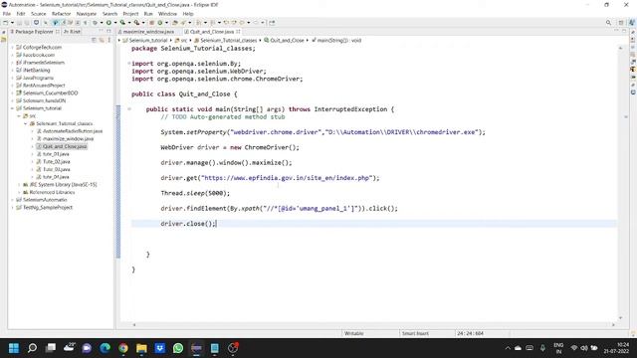The height and width of the screenshot is (358, 637).
Task: Open the Window menu
Action: coord(167,14)
